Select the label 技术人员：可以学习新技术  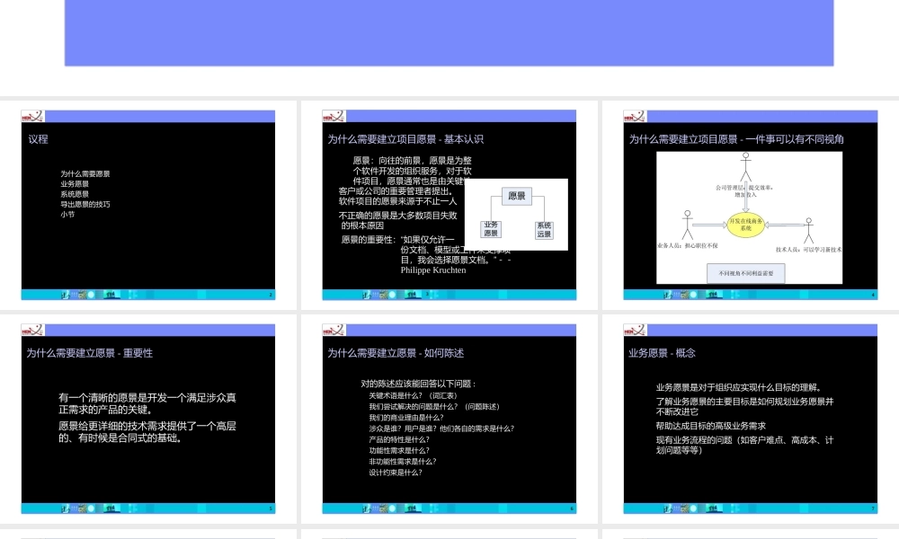pos(808,250)
